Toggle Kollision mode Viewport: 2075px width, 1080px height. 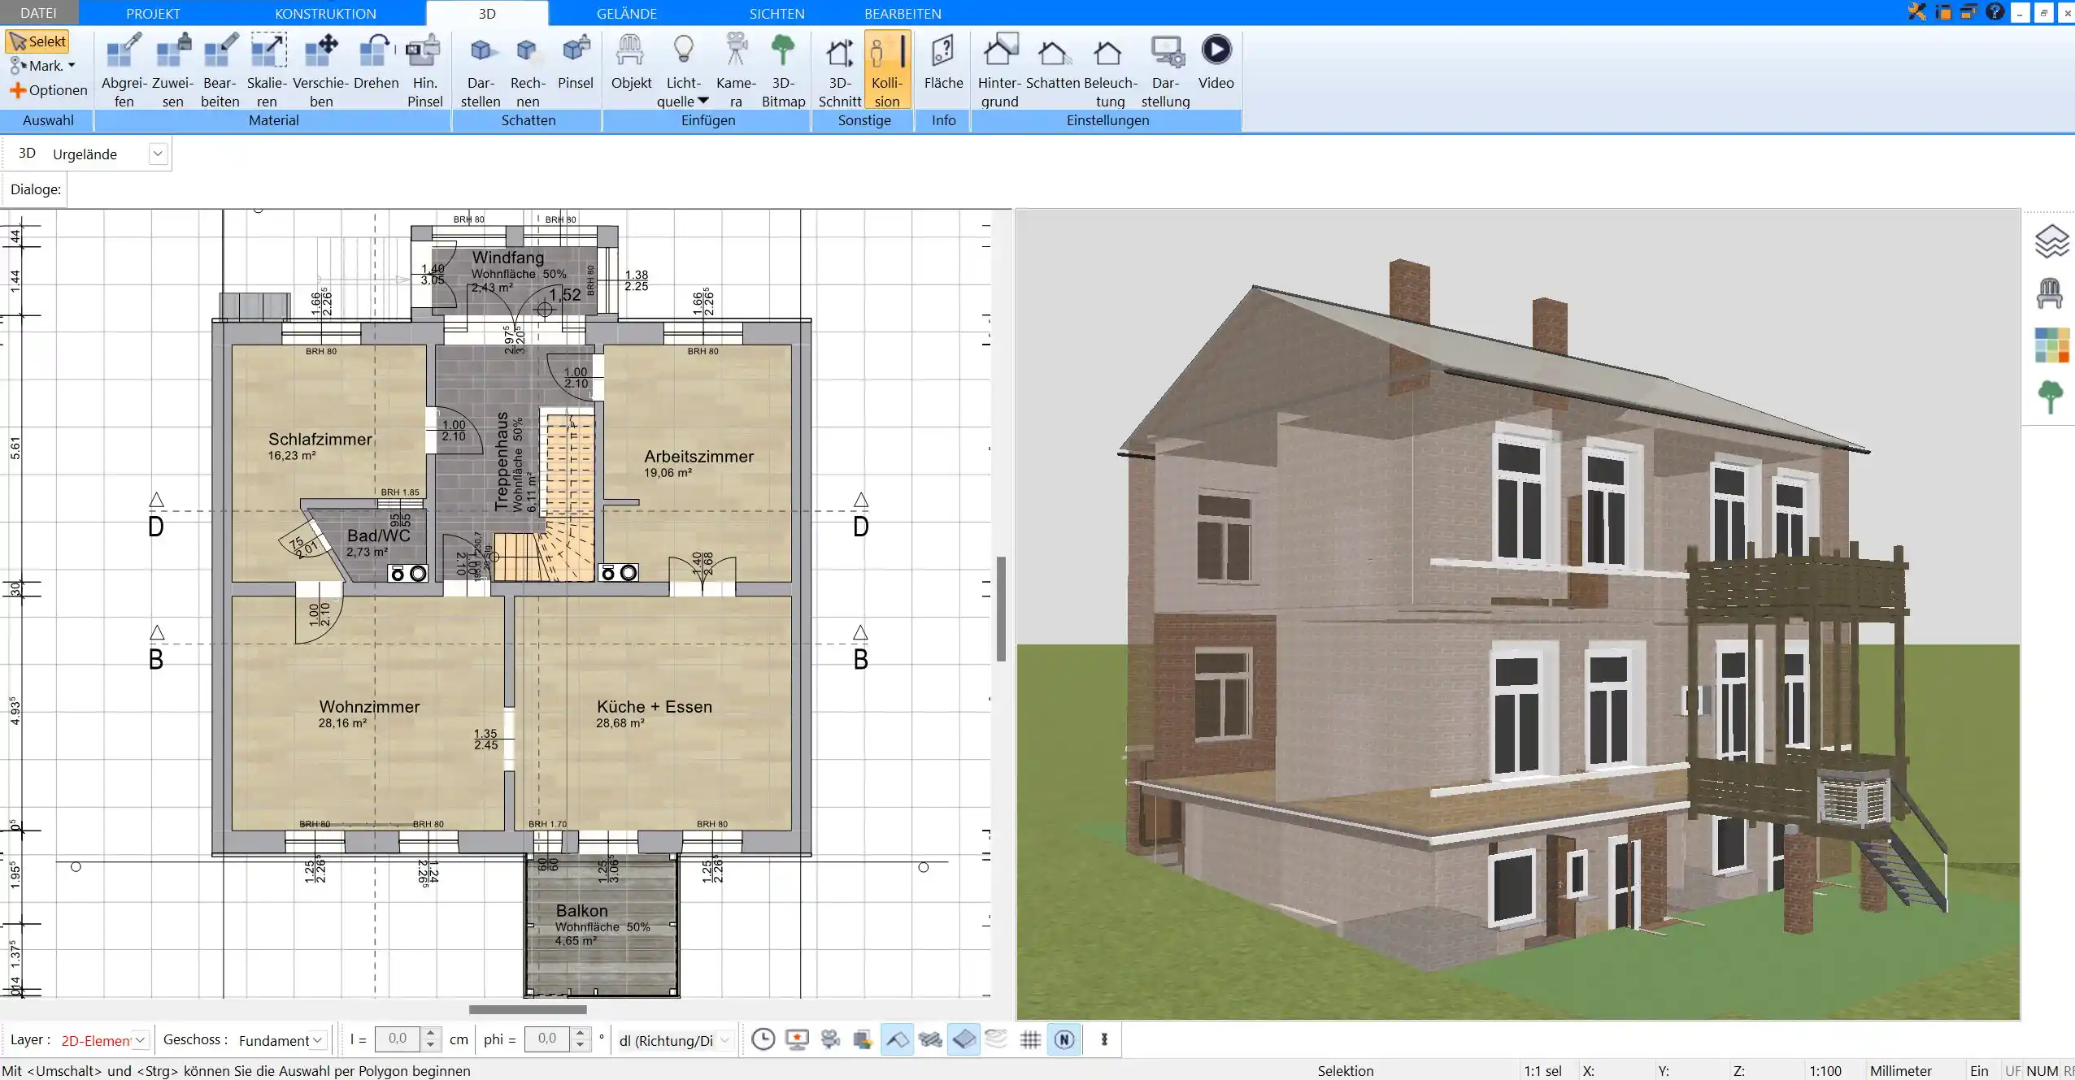(x=887, y=71)
